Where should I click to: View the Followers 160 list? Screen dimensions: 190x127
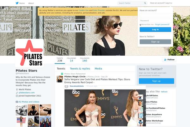(x=85, y=60)
